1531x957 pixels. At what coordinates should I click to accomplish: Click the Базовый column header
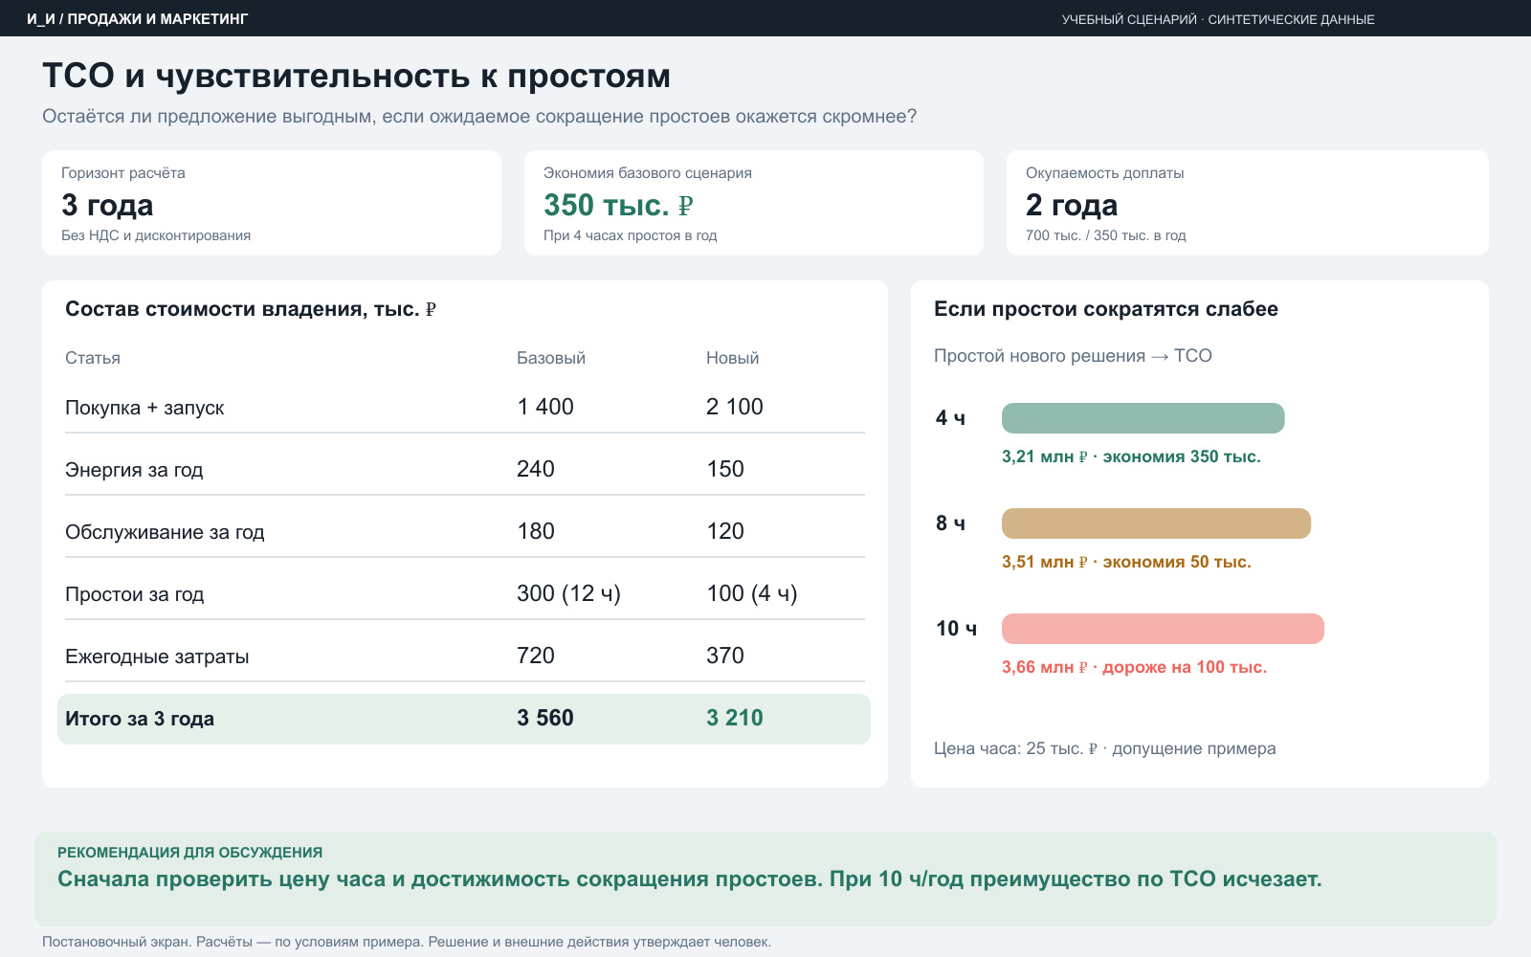tap(551, 358)
